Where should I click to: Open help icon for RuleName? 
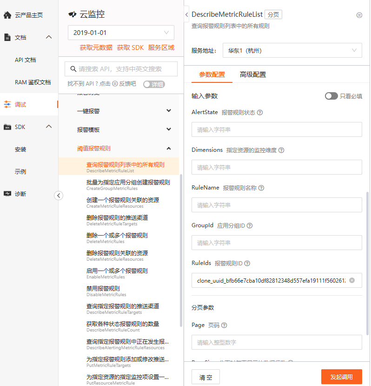(x=261, y=188)
